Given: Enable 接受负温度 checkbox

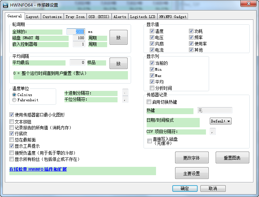Looking at the screenshot, I should pos(11,153).
